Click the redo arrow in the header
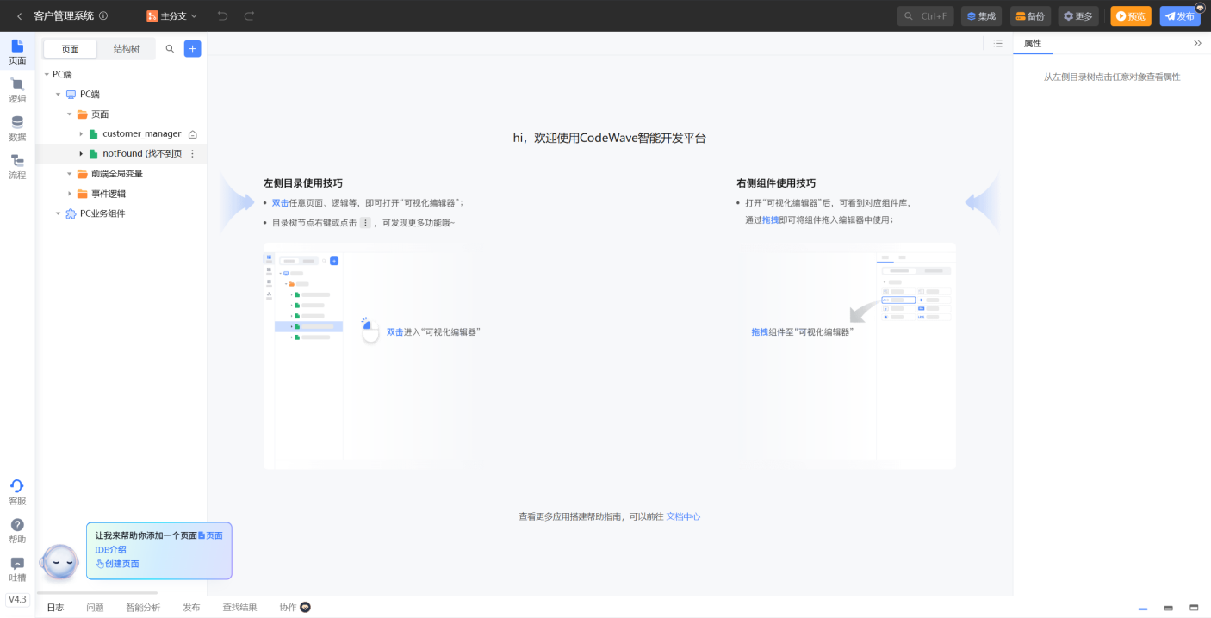The width and height of the screenshot is (1211, 618). [x=249, y=15]
